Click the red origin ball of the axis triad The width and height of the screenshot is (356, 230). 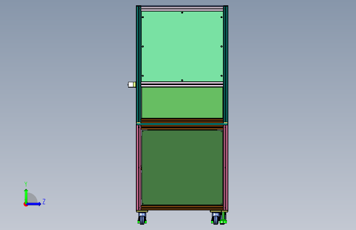point(25,204)
